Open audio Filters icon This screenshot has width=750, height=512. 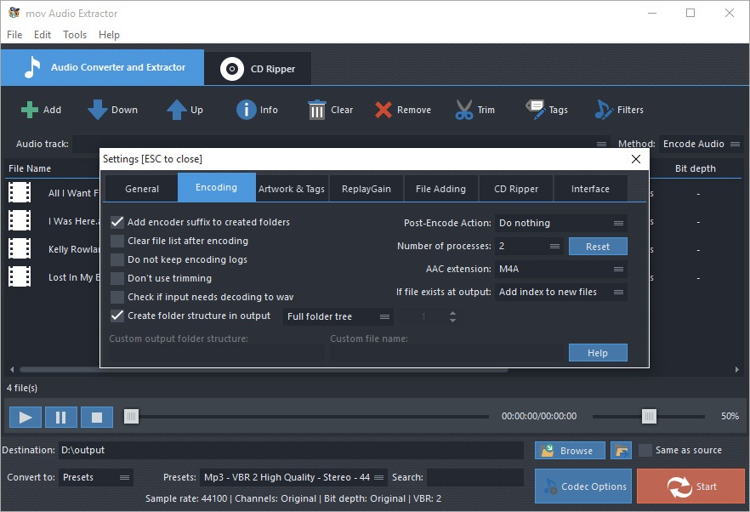point(604,110)
